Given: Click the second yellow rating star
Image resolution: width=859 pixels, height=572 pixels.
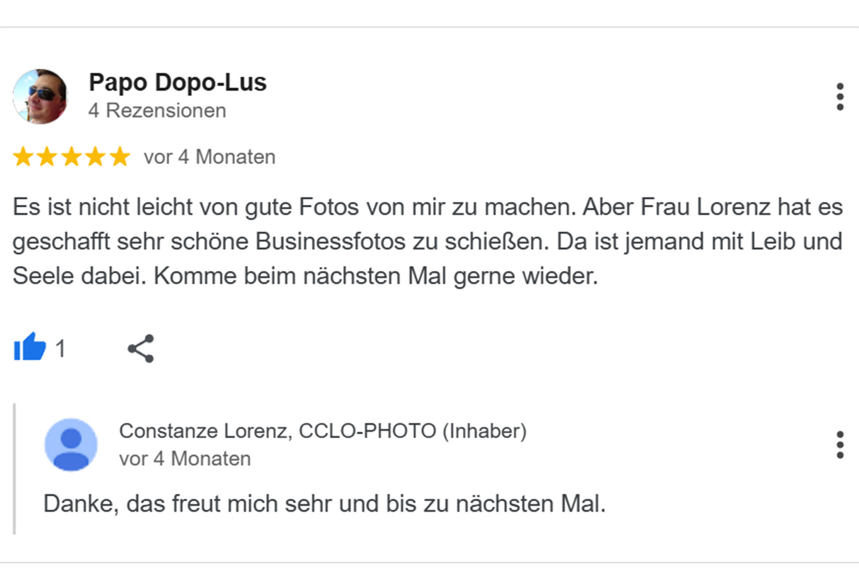Looking at the screenshot, I should (x=47, y=157).
